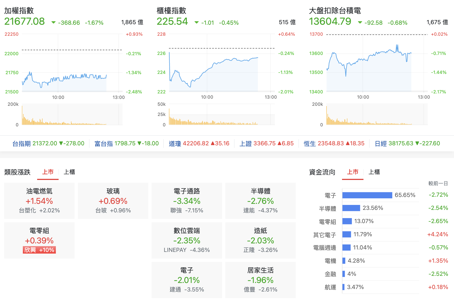Open the 大盤扣除台積電 heading

pos(335,11)
